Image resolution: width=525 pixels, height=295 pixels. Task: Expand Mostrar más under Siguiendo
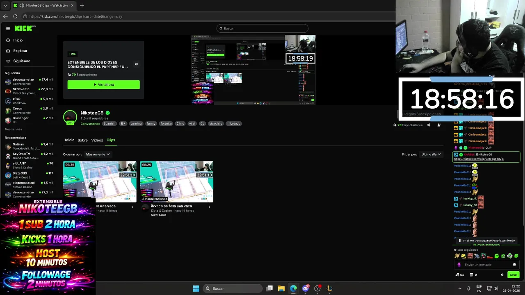(x=14, y=129)
